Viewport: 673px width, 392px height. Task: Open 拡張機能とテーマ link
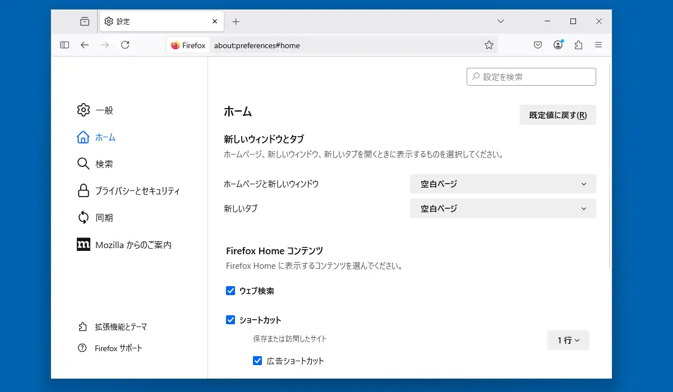[x=112, y=326]
